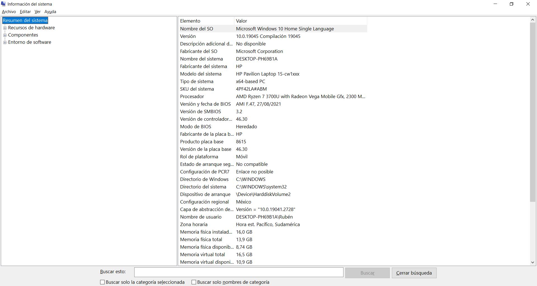Select the Procesador row

pos(273,96)
